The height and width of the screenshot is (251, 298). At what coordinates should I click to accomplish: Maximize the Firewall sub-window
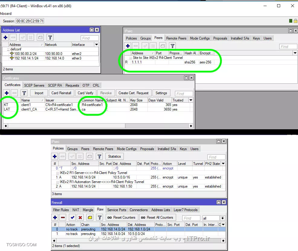click(219, 202)
